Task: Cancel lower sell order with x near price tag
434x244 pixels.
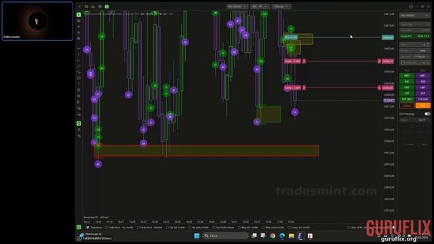Action: (x=379, y=87)
